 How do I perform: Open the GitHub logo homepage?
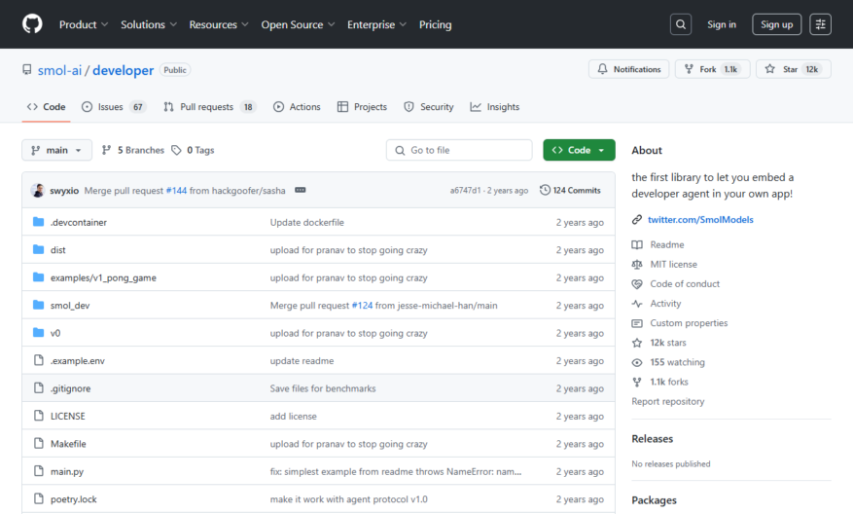pyautogui.click(x=32, y=24)
